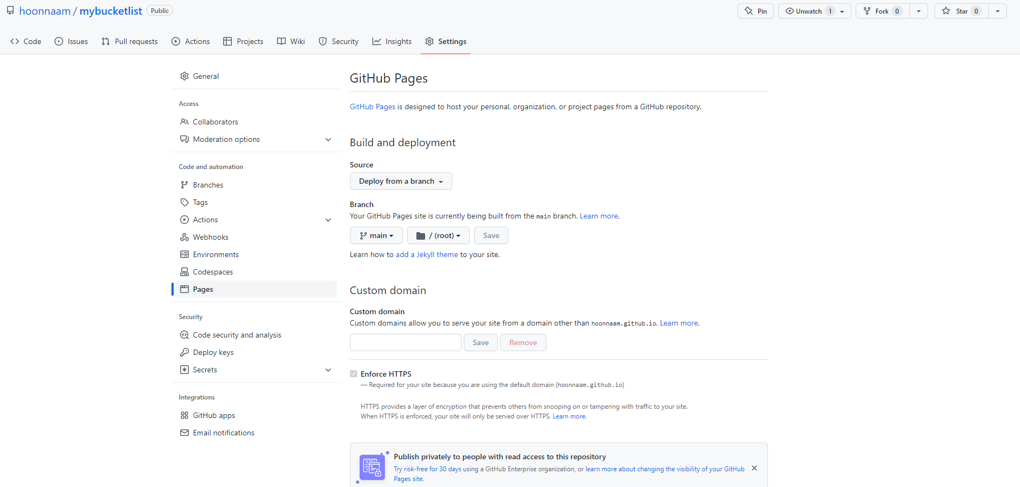The height and width of the screenshot is (487, 1020).
Task: Click Learn more beside custom domains text
Action: (x=679, y=323)
